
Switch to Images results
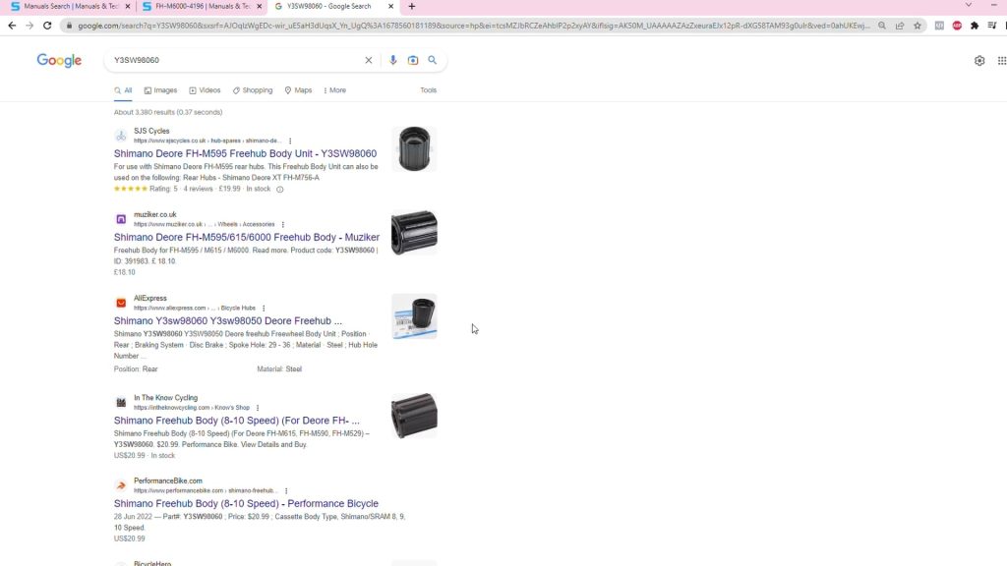point(160,90)
